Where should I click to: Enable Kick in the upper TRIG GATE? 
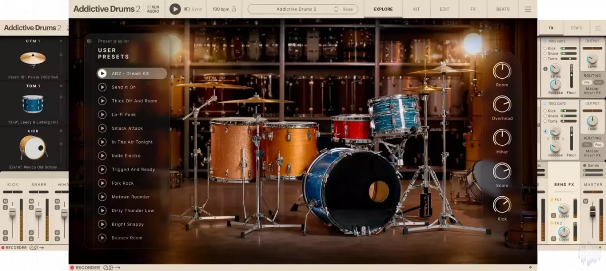point(545,48)
